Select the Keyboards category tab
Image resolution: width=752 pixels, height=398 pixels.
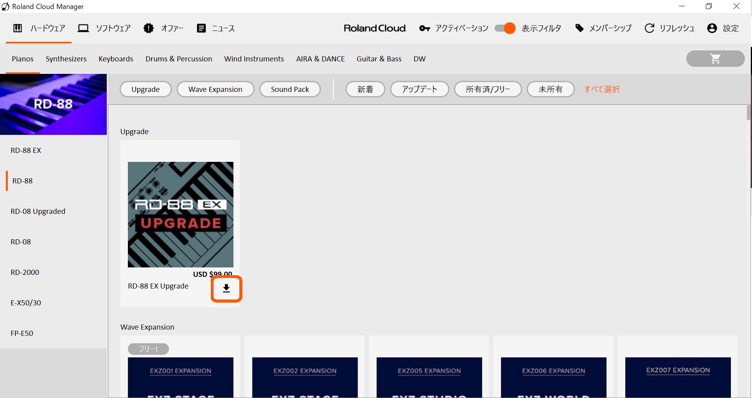(x=116, y=59)
